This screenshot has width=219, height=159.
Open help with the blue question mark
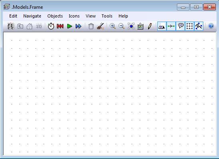coord(211,26)
